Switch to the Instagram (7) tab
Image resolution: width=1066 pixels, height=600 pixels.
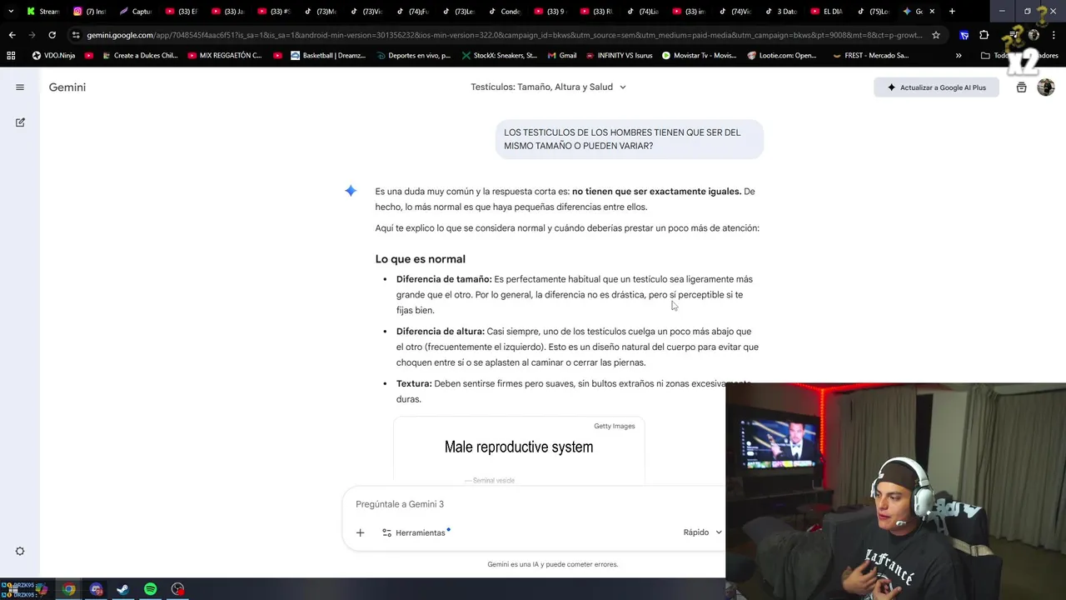(x=89, y=12)
